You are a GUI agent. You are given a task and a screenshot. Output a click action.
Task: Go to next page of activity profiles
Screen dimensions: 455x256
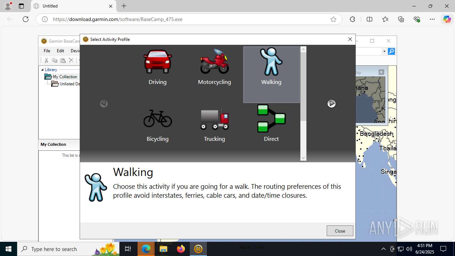tap(331, 103)
